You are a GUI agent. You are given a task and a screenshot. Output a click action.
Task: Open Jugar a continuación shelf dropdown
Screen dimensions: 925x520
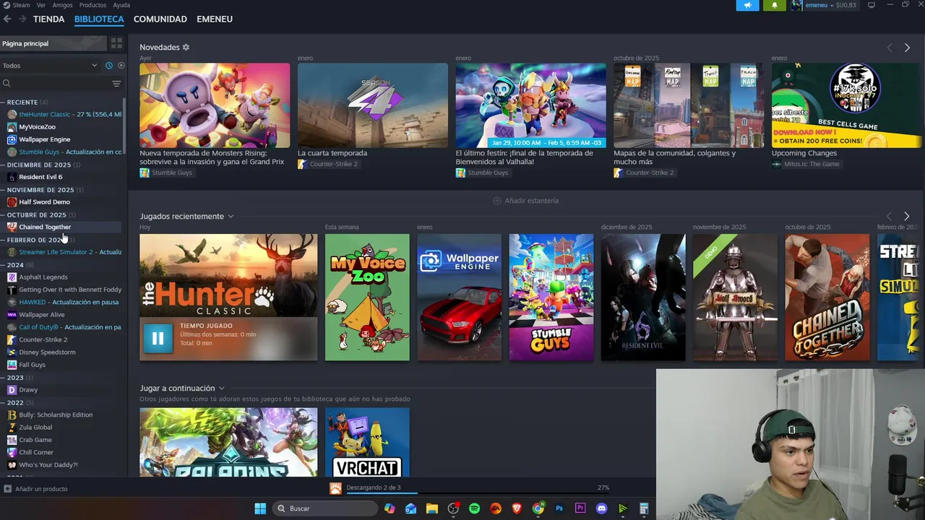221,389
